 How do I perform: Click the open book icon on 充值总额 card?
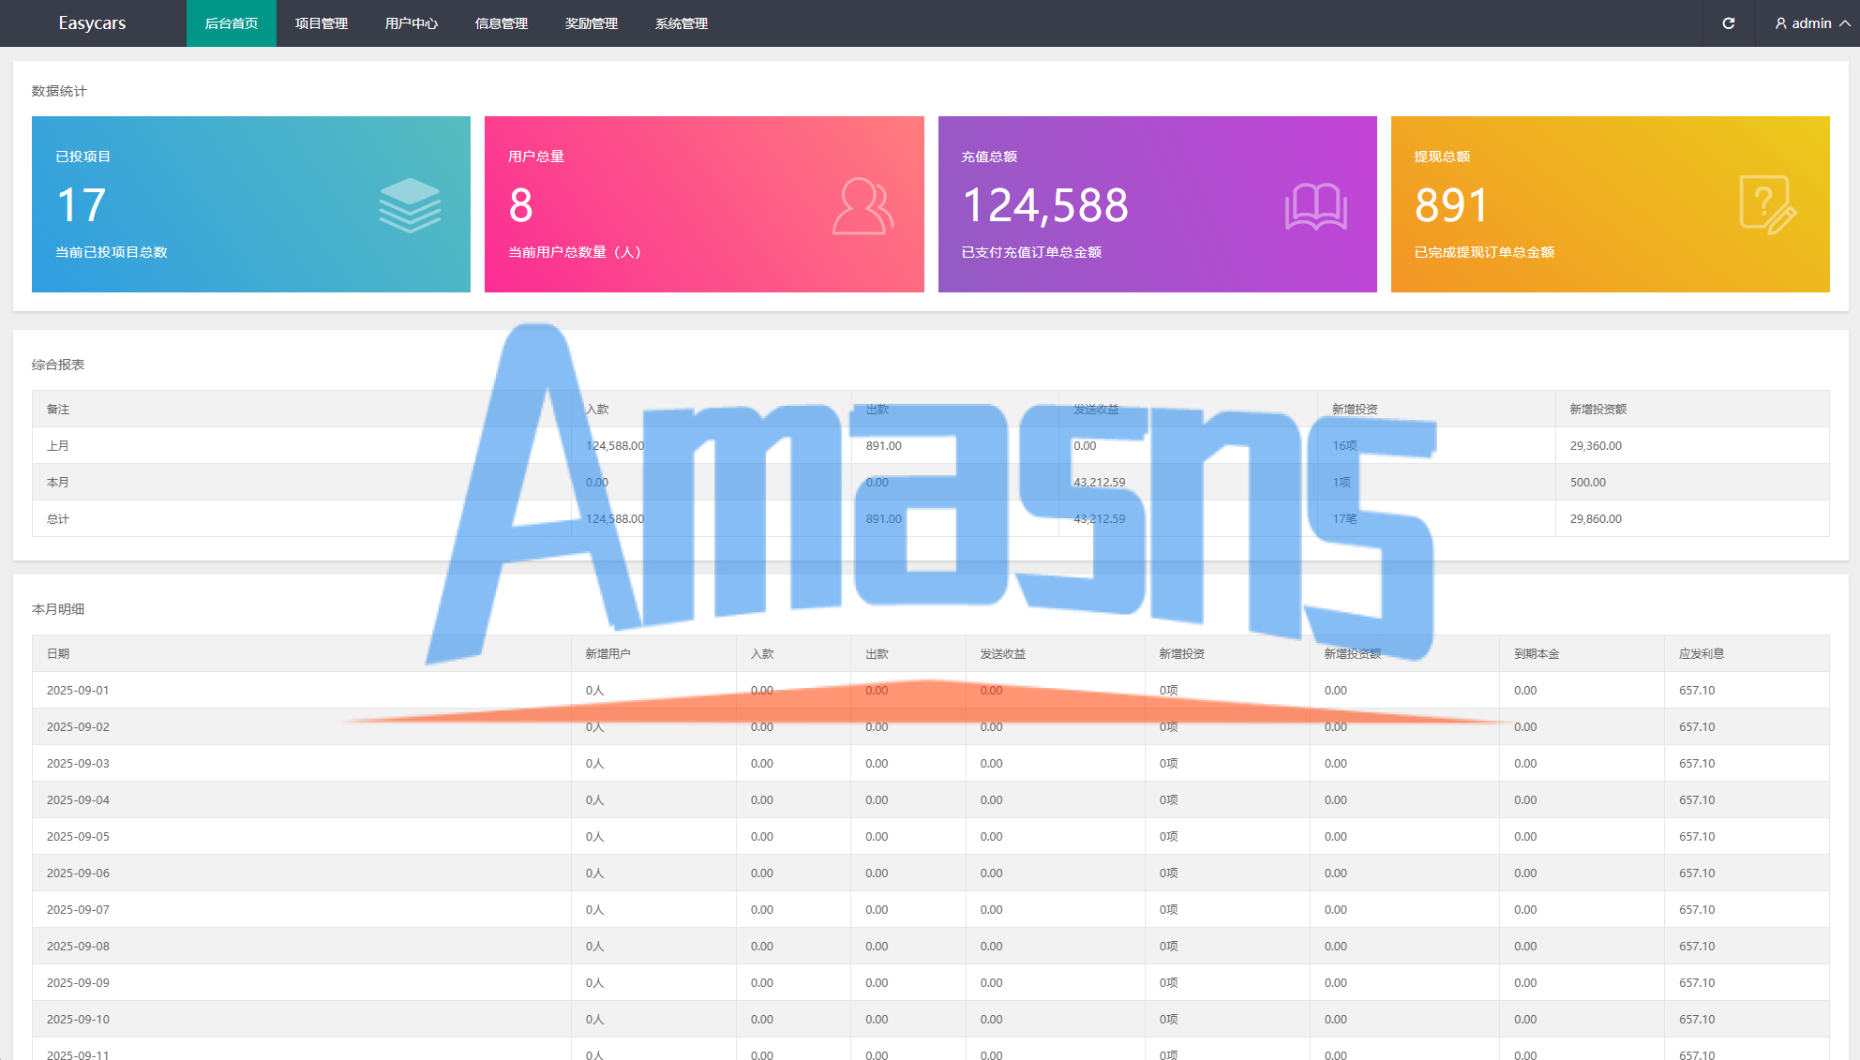coord(1315,205)
